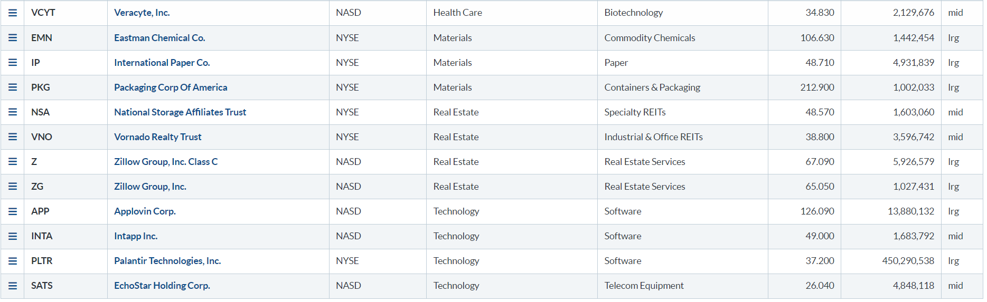Follow the Packaging Corp Of America link
The height and width of the screenshot is (302, 987).
pos(171,87)
